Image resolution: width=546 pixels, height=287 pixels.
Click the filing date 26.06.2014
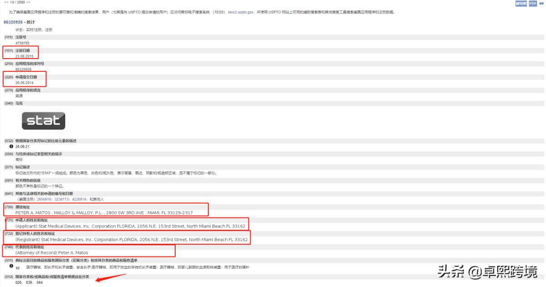pos(25,83)
